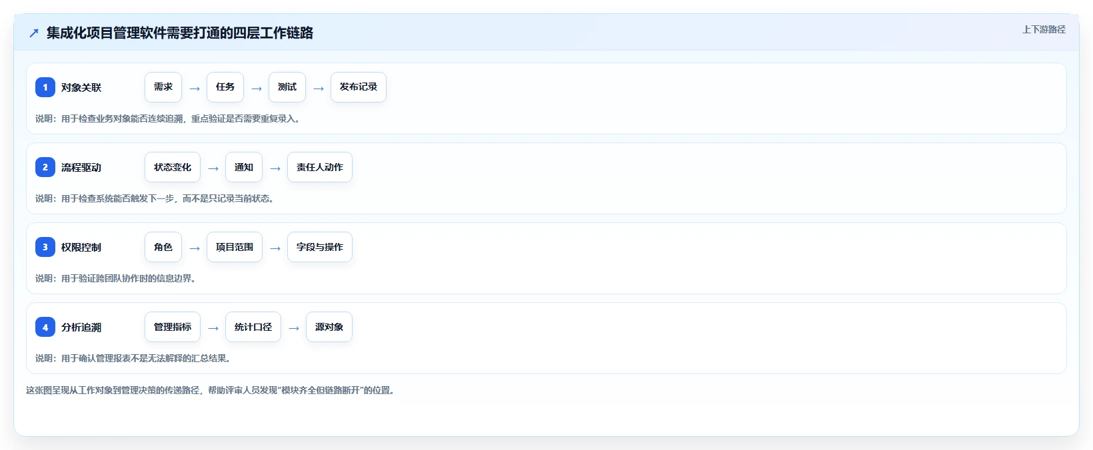
Task: Click the 状态变化 chip
Action: [x=173, y=167]
